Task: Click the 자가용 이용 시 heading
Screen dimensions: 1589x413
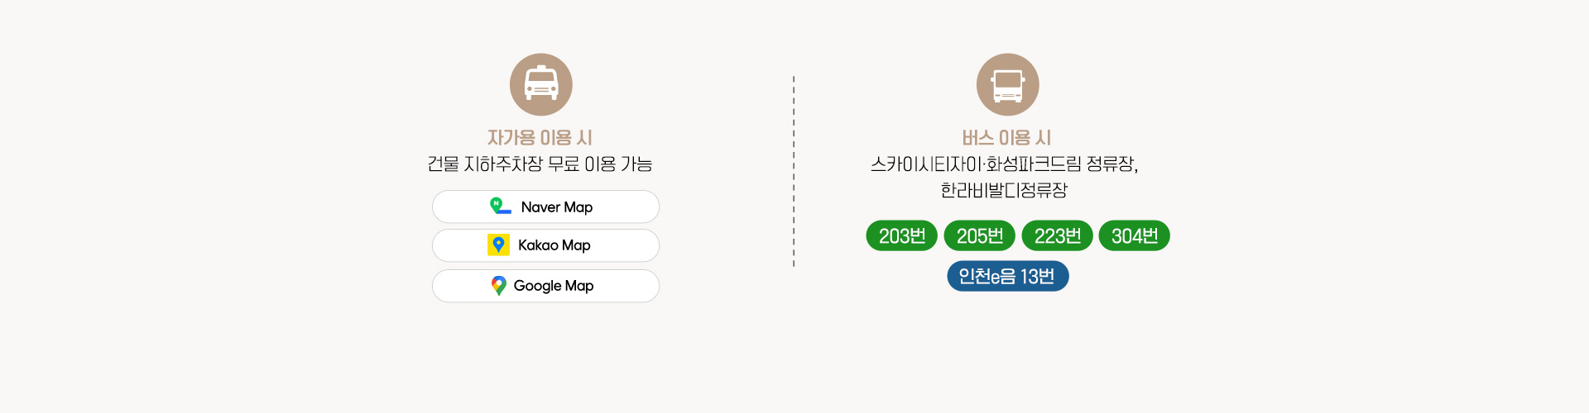Action: 540,138
